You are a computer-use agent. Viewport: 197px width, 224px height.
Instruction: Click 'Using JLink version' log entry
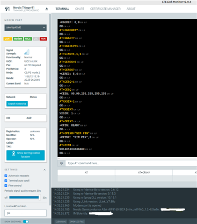[94, 202]
